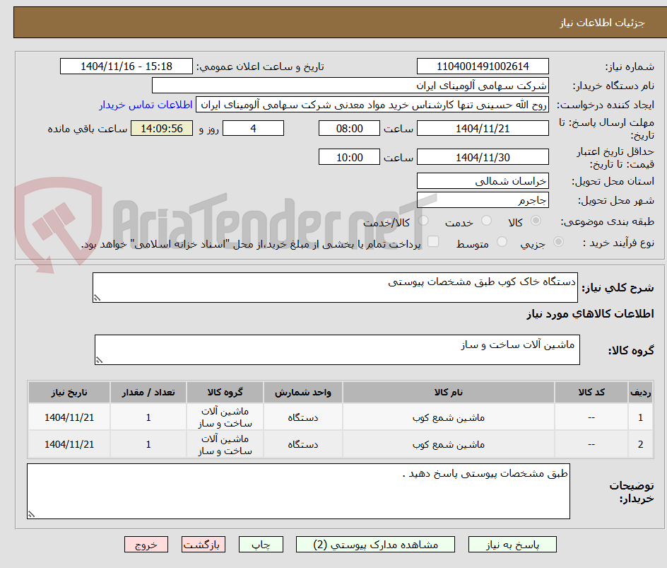Click the 'بازگشت' back button
This screenshot has width=667, height=568.
coord(203,545)
